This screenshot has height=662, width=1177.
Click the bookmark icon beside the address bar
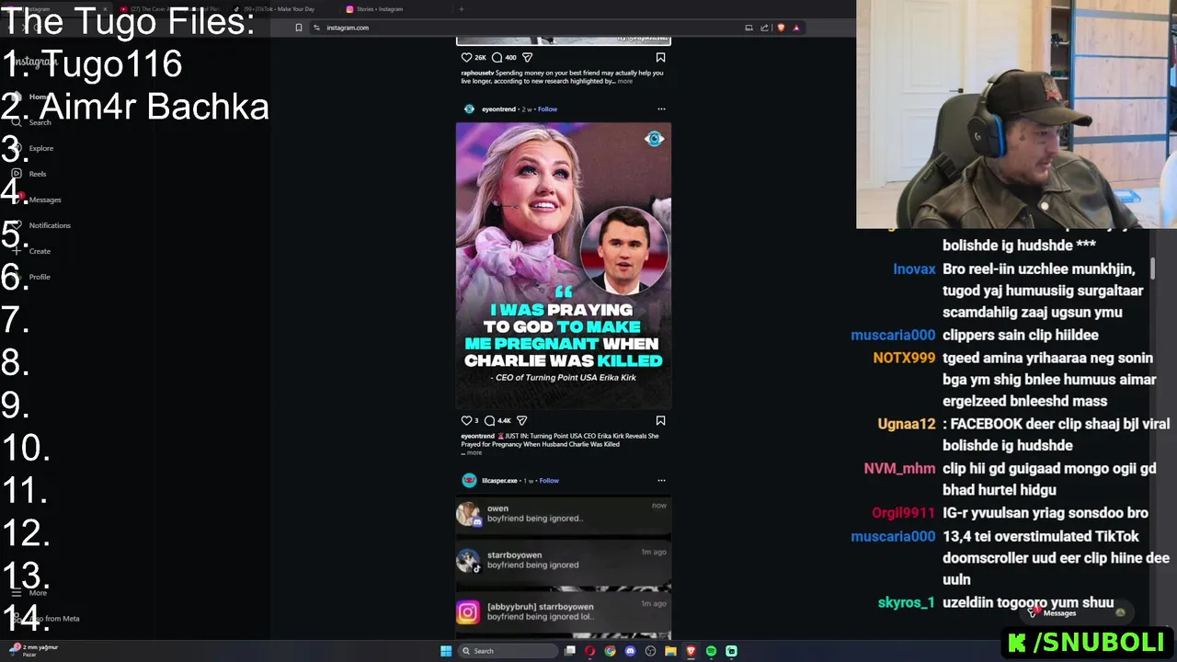click(x=298, y=28)
